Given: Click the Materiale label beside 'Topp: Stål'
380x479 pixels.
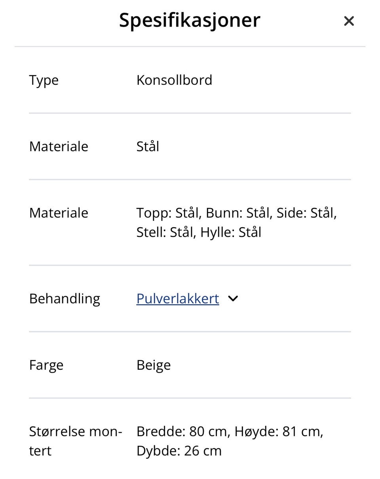Looking at the screenshot, I should [59, 213].
